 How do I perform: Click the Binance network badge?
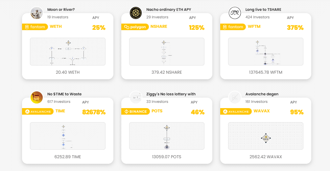tap(135, 111)
